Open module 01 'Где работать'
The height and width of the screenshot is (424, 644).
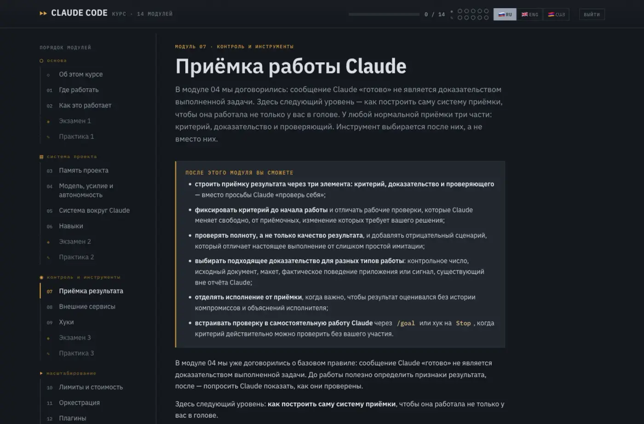tap(79, 90)
